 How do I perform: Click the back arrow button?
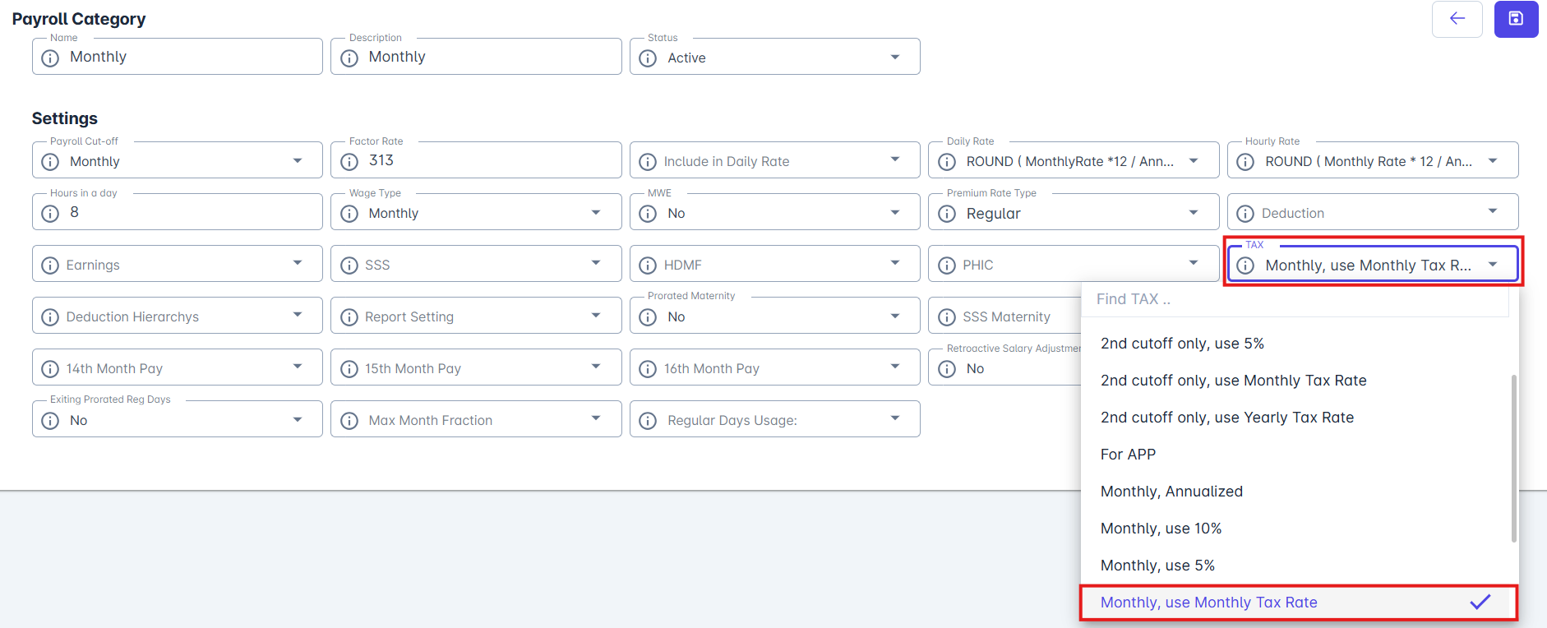[x=1457, y=19]
